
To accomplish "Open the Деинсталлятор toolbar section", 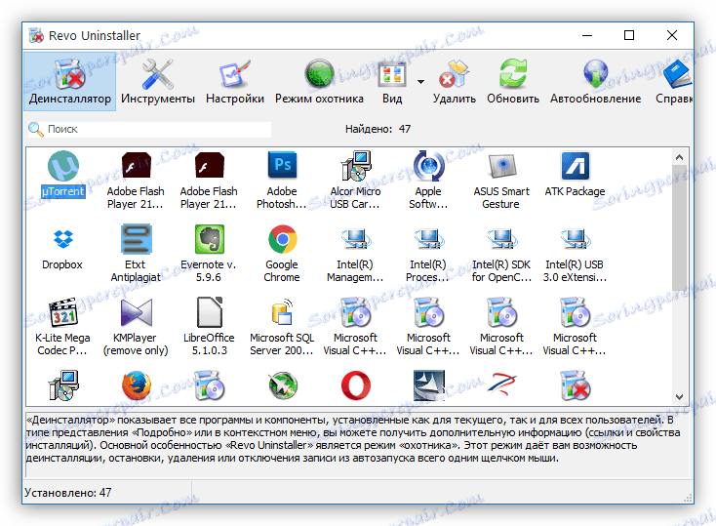I will pyautogui.click(x=70, y=81).
